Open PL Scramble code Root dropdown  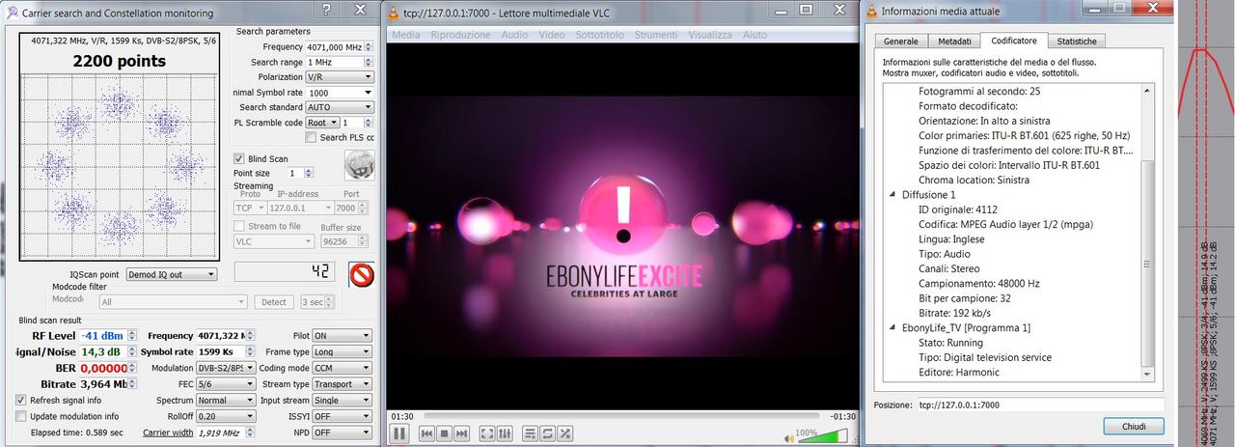click(322, 123)
